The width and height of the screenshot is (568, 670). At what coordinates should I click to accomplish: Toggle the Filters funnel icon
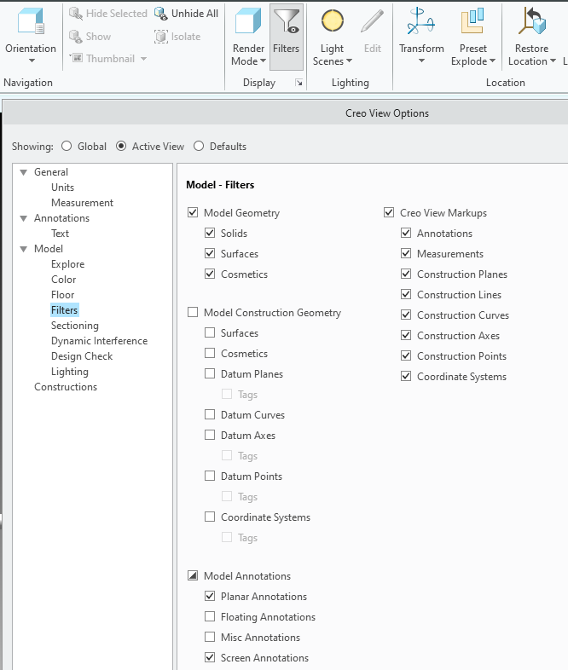click(287, 22)
